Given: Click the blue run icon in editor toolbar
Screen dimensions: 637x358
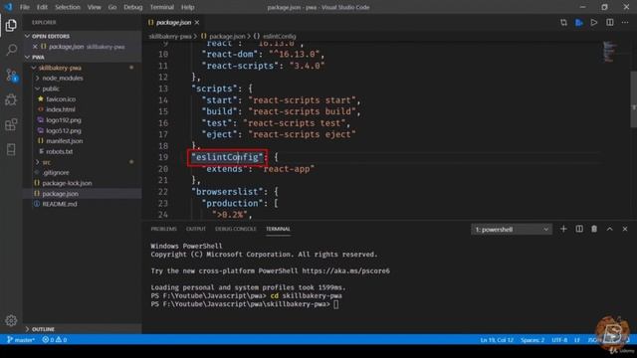Looking at the screenshot, I should tap(579, 22).
